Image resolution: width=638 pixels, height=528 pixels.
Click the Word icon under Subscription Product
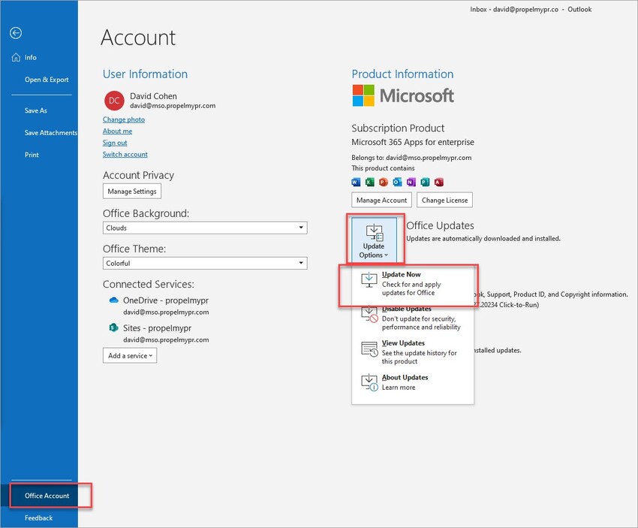[x=355, y=182]
